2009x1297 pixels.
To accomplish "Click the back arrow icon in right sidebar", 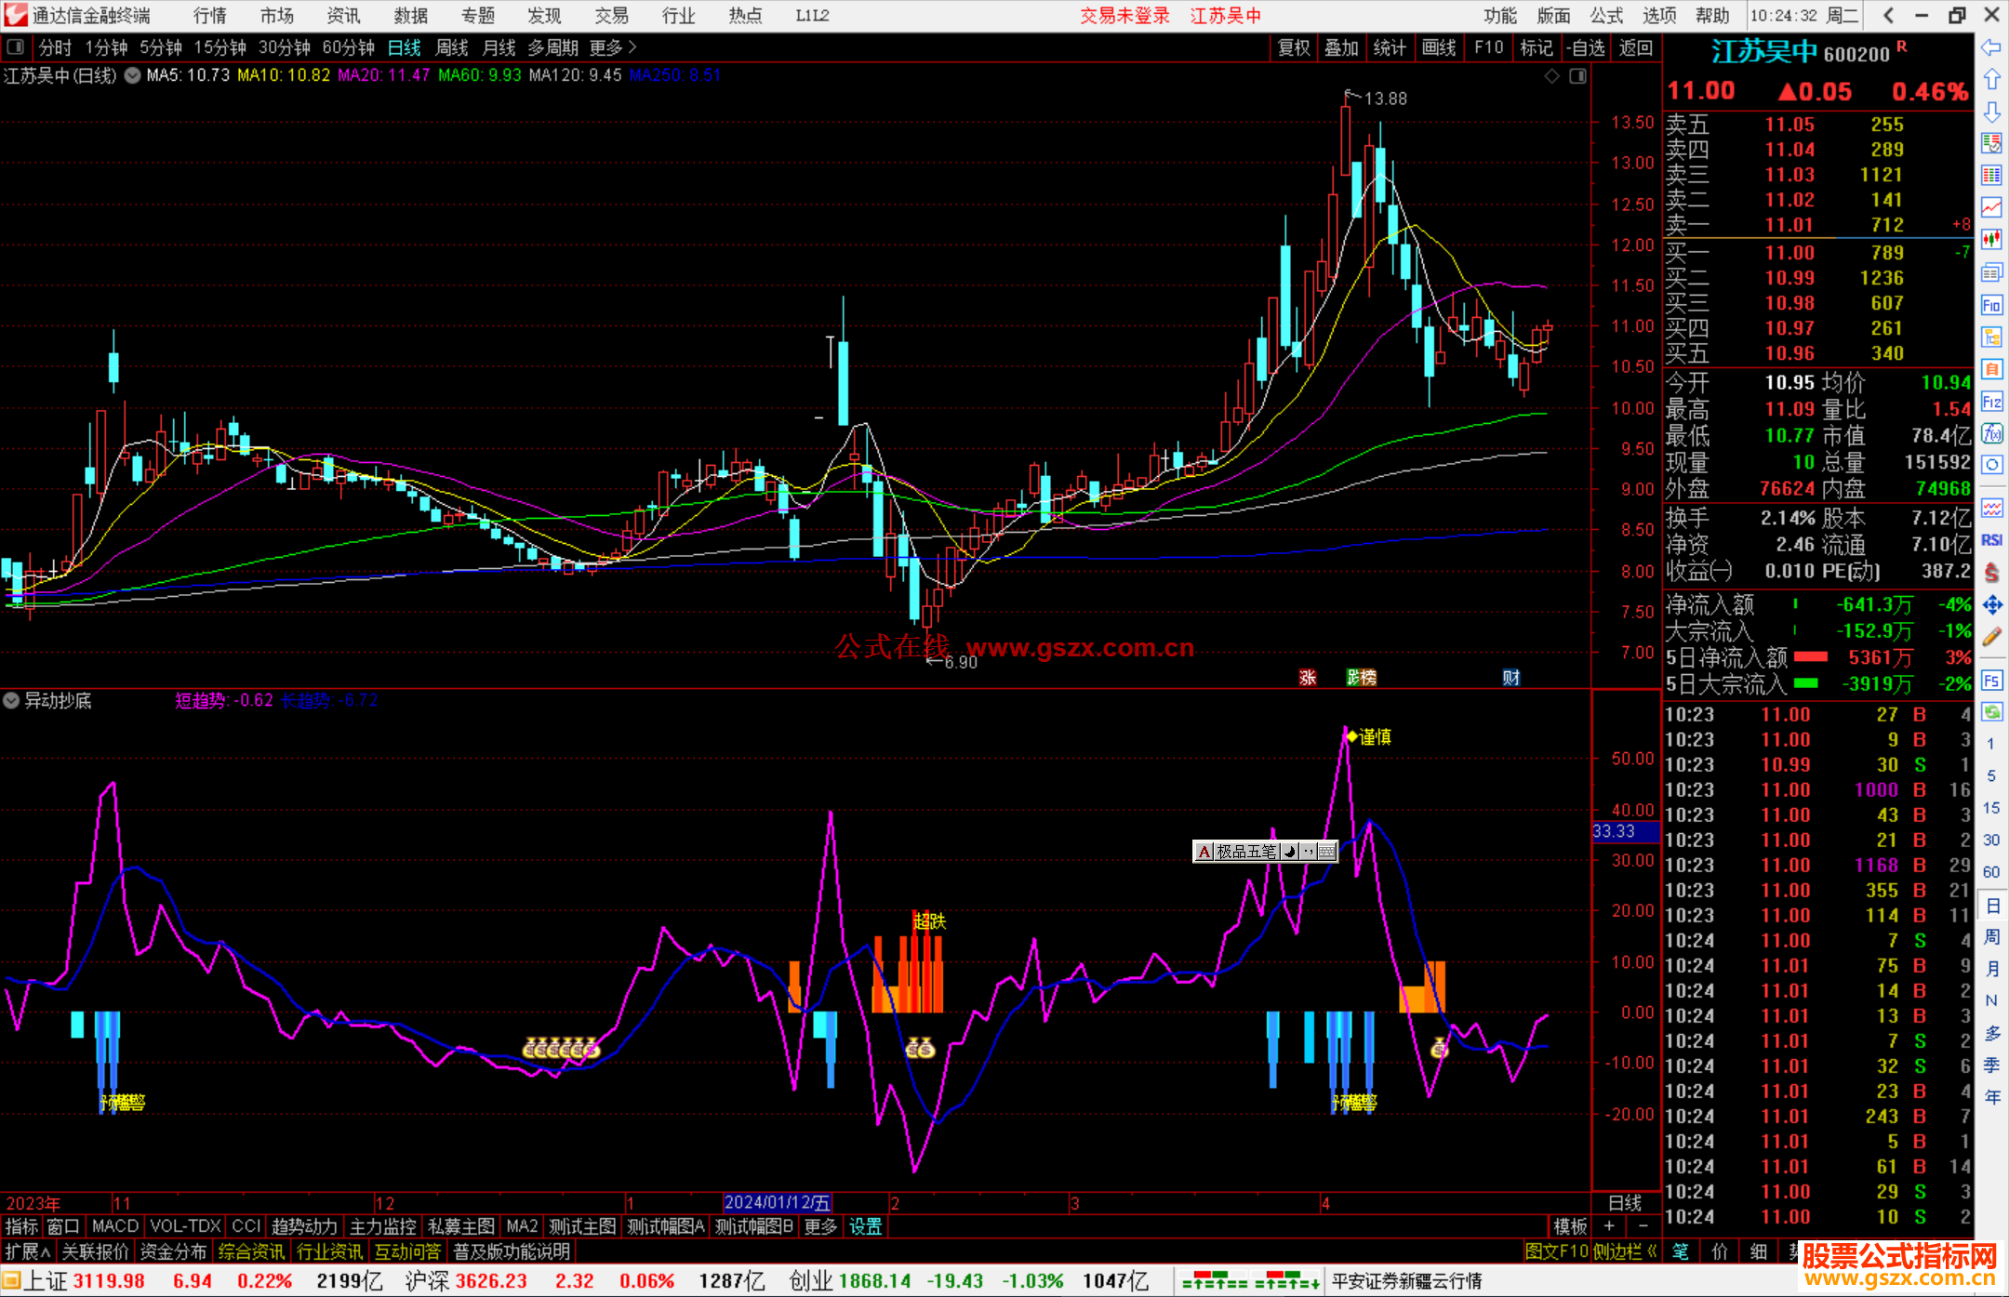I will click(x=1991, y=47).
